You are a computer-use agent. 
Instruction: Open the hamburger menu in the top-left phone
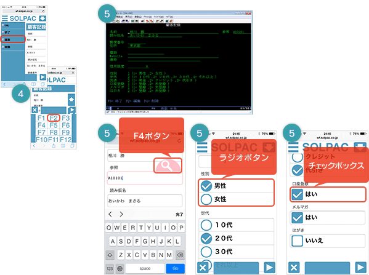5,18
